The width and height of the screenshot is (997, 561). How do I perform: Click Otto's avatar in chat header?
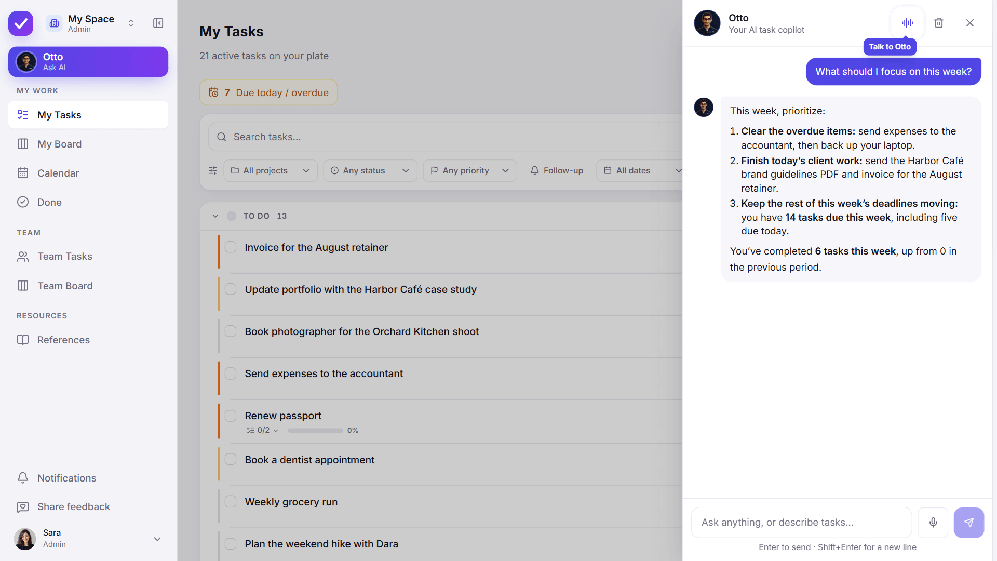707,23
